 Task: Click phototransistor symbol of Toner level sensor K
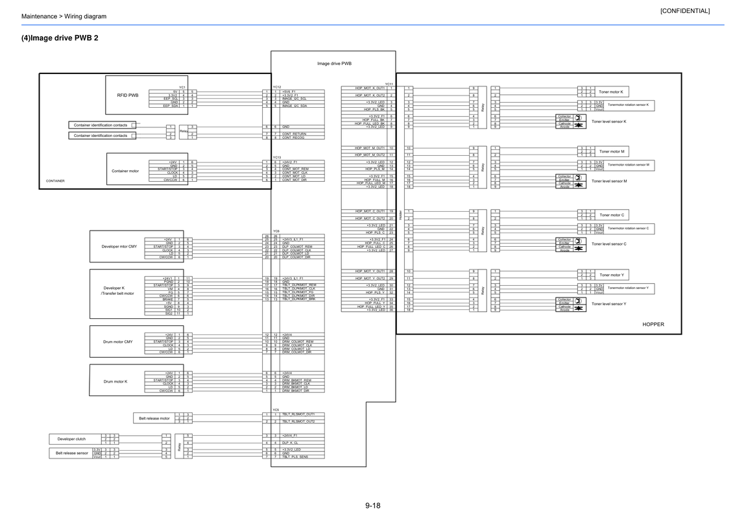point(578,118)
